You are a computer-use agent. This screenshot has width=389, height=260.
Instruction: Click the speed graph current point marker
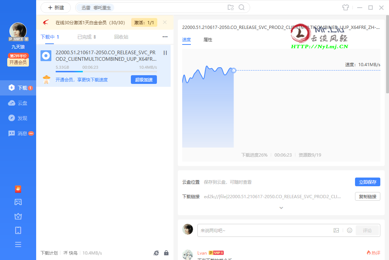point(234,71)
